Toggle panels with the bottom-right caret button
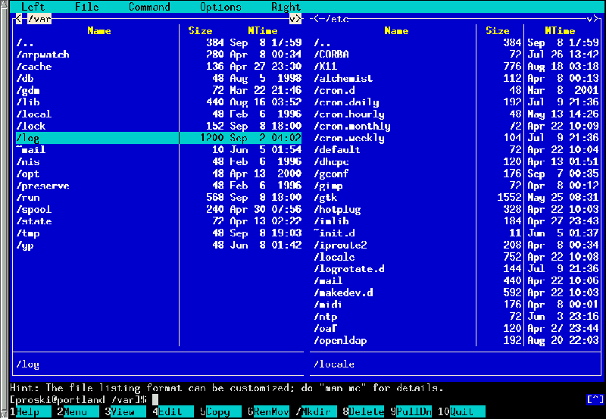 coord(595,399)
